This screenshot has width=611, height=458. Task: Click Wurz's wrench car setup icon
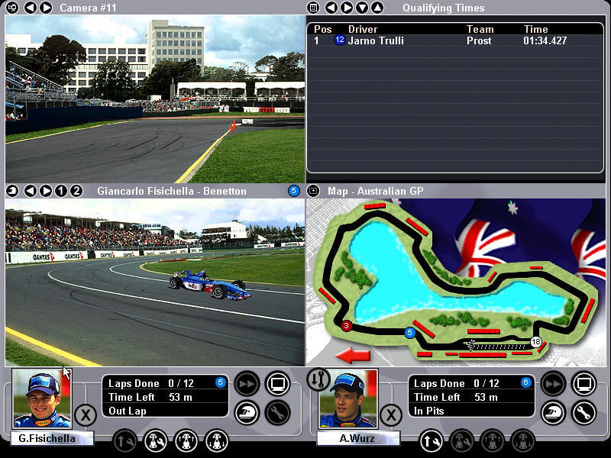[584, 413]
